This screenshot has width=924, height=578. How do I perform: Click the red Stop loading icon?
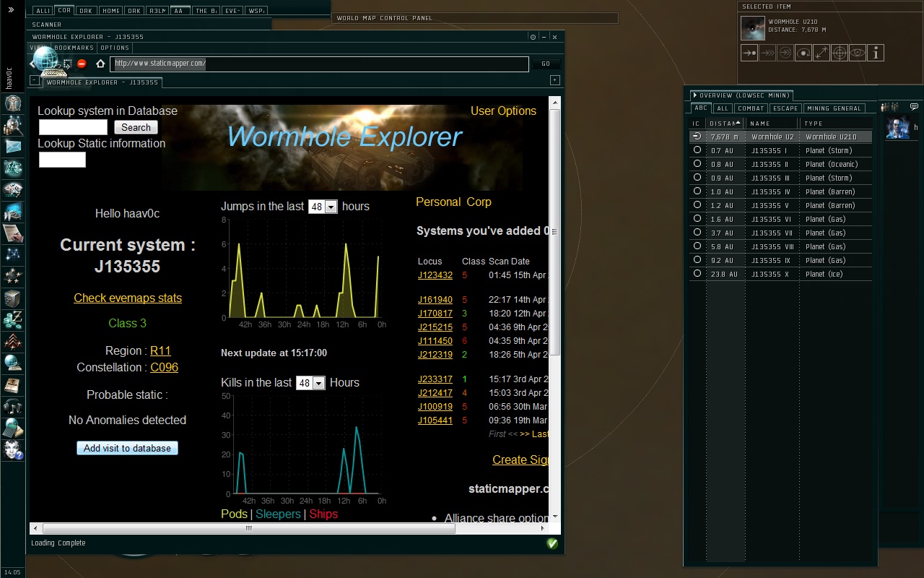click(x=82, y=64)
